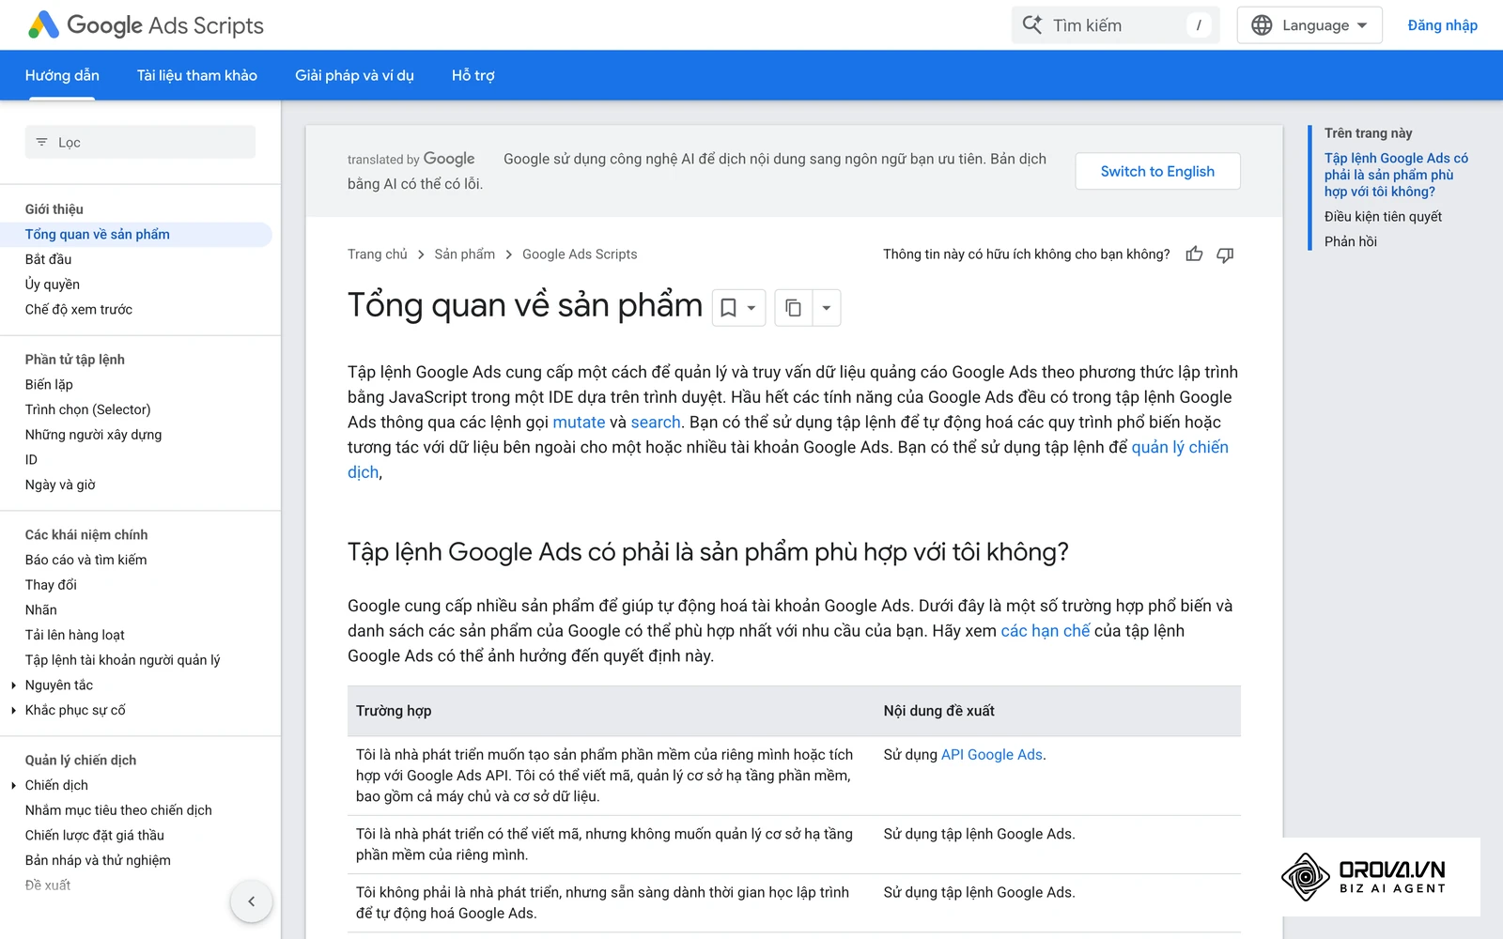Image resolution: width=1503 pixels, height=939 pixels.
Task: Click the thumbs down not helpful icon
Action: (x=1225, y=254)
